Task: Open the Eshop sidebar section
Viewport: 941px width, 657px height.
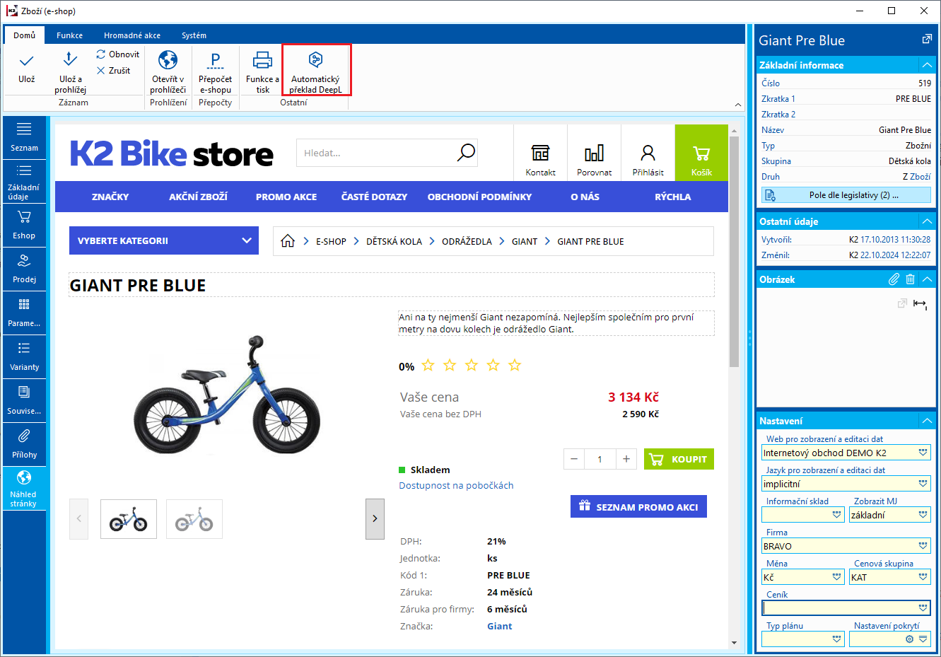Action: [24, 225]
